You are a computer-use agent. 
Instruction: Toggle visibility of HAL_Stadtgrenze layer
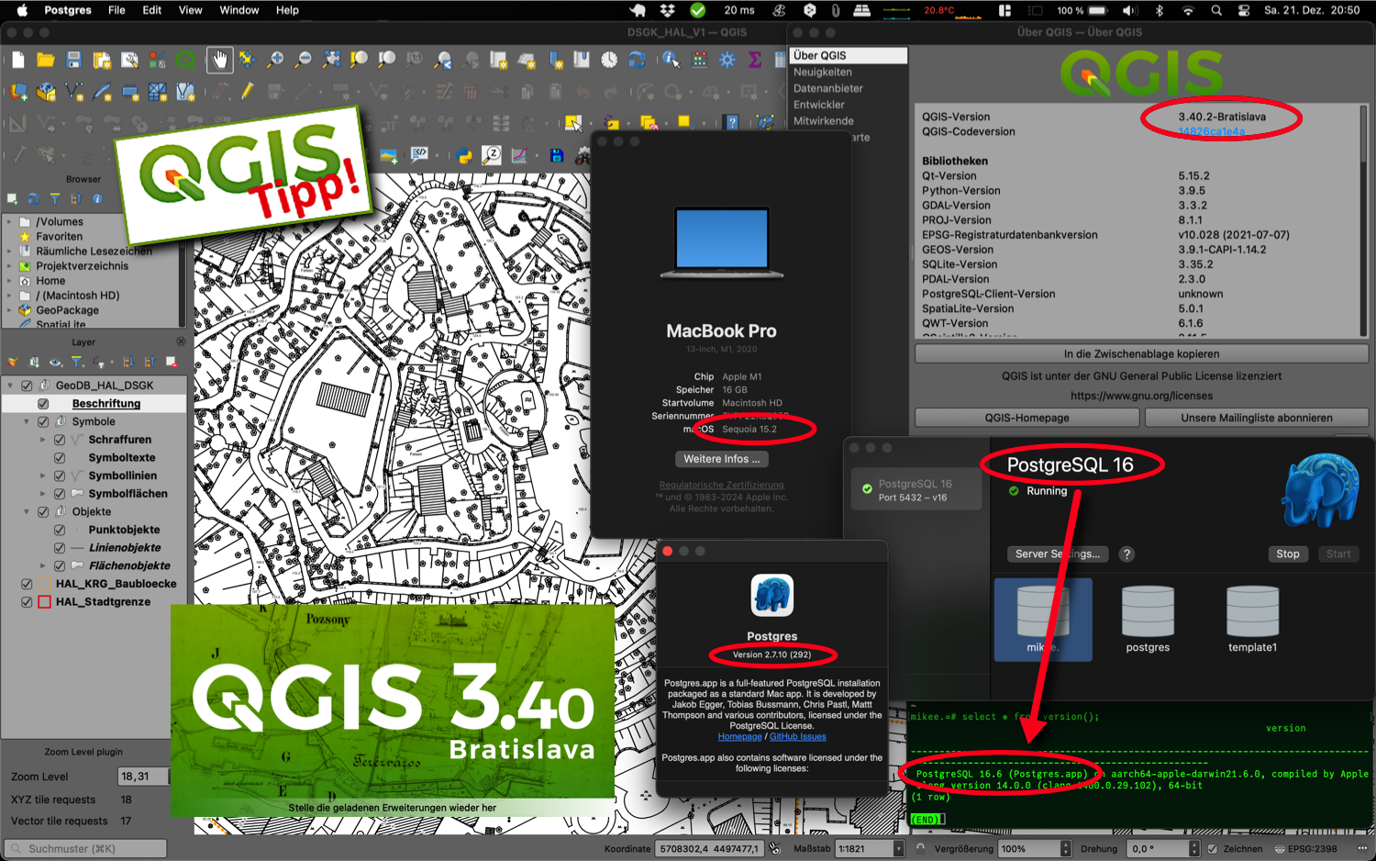pyautogui.click(x=25, y=602)
